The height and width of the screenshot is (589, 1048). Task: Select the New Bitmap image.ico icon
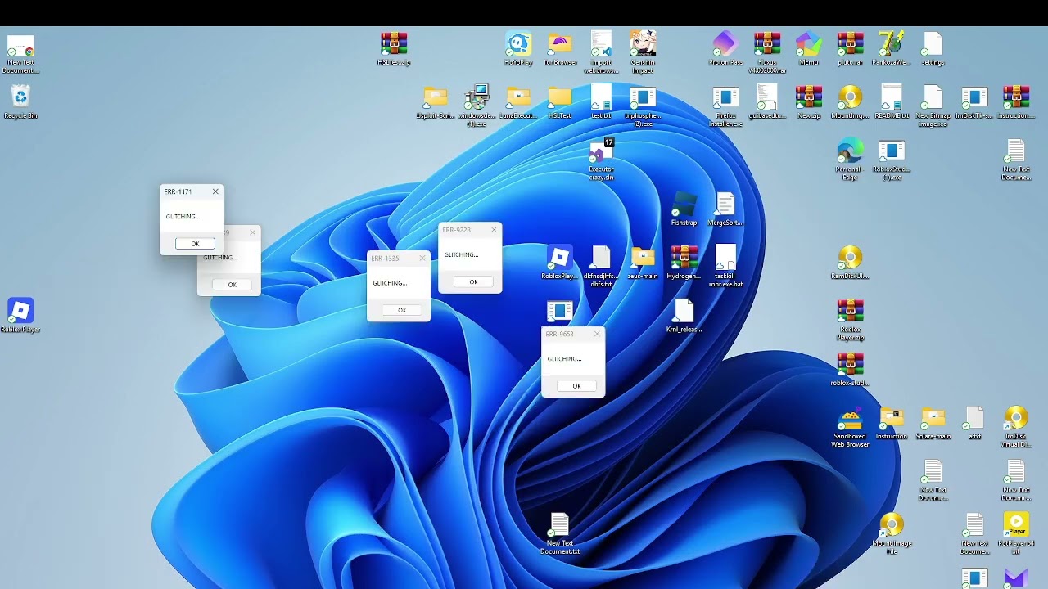point(933,106)
